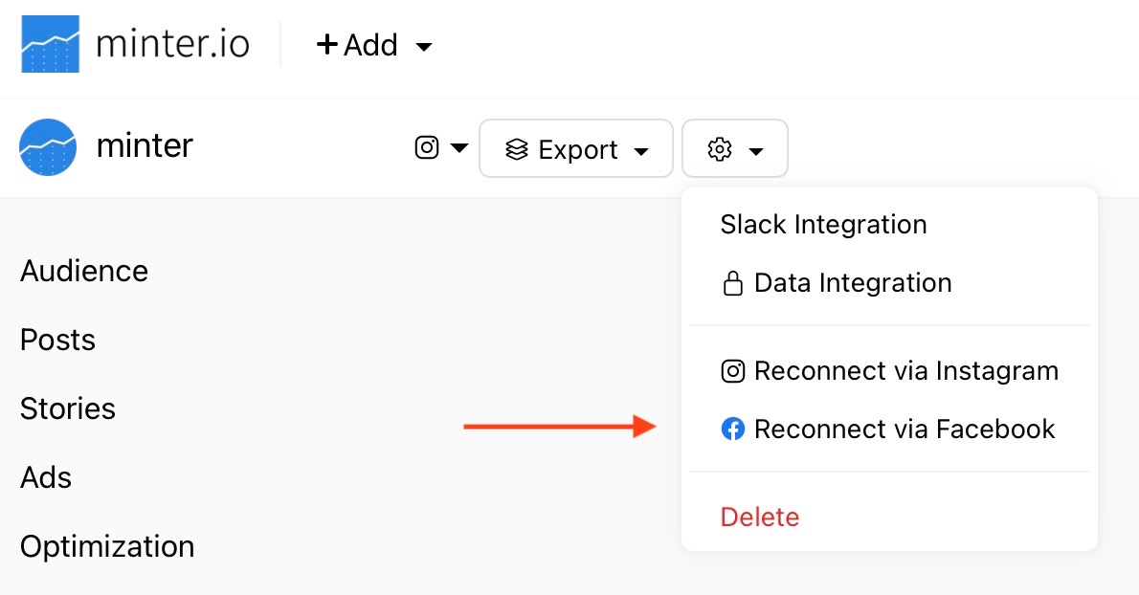Click the lock icon next to Data Integration
Screen dimensions: 1139x595
[733, 284]
